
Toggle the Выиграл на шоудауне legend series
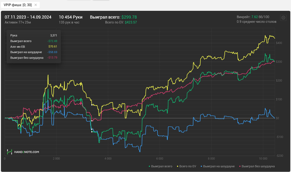[x=217, y=166]
